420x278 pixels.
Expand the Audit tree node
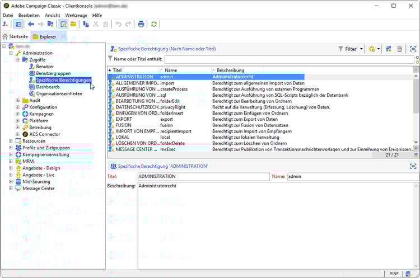click(17, 100)
